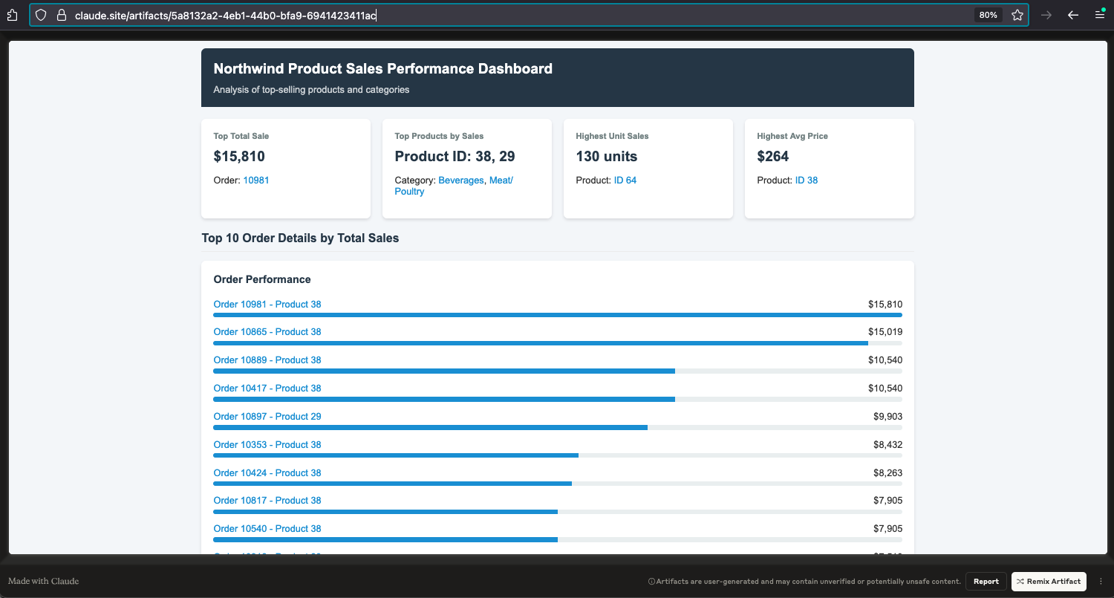Click the Order Performance heading
Image resolution: width=1114 pixels, height=598 pixels.
point(262,280)
